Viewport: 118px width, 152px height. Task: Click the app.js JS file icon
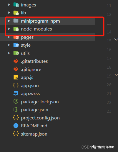(x=16, y=77)
